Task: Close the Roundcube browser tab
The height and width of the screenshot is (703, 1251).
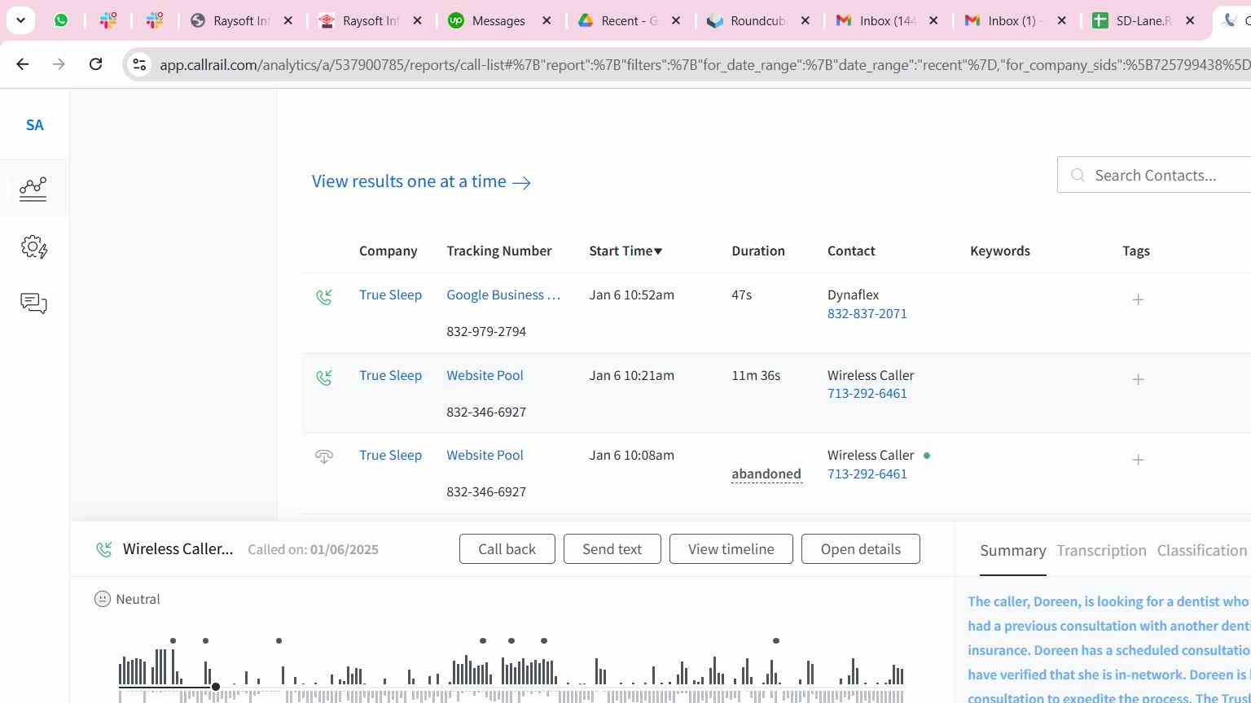Action: click(x=805, y=21)
